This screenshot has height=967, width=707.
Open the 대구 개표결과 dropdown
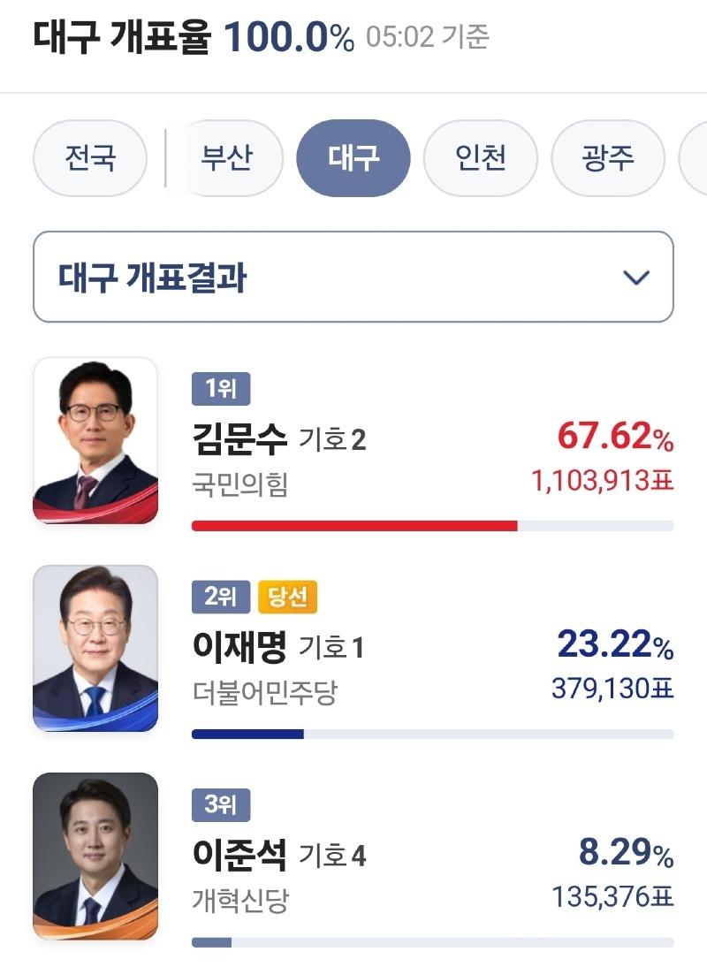click(353, 277)
